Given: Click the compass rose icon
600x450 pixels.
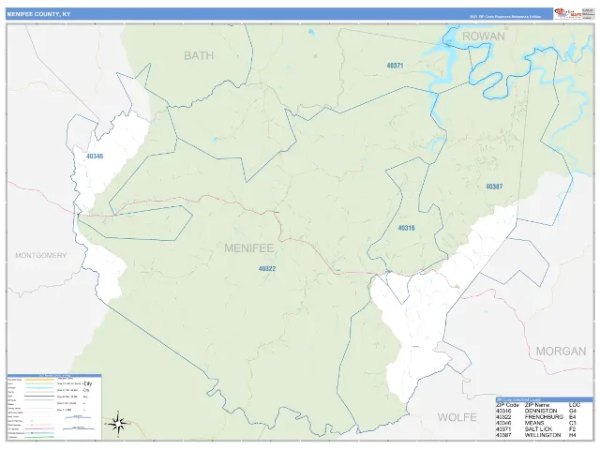Looking at the screenshot, I should click(118, 423).
